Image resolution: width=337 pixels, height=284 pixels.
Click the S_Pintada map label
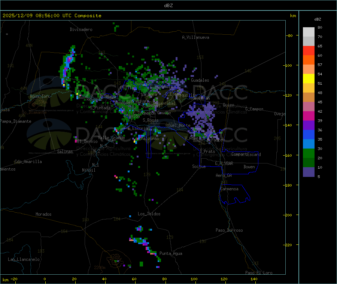coord(100,108)
